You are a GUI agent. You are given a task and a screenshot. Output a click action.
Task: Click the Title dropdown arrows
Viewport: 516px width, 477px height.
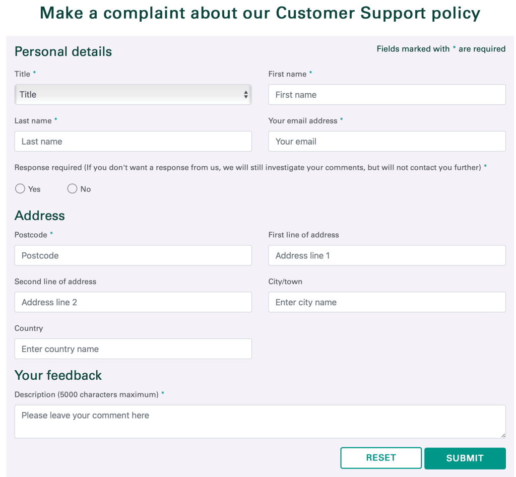click(246, 95)
